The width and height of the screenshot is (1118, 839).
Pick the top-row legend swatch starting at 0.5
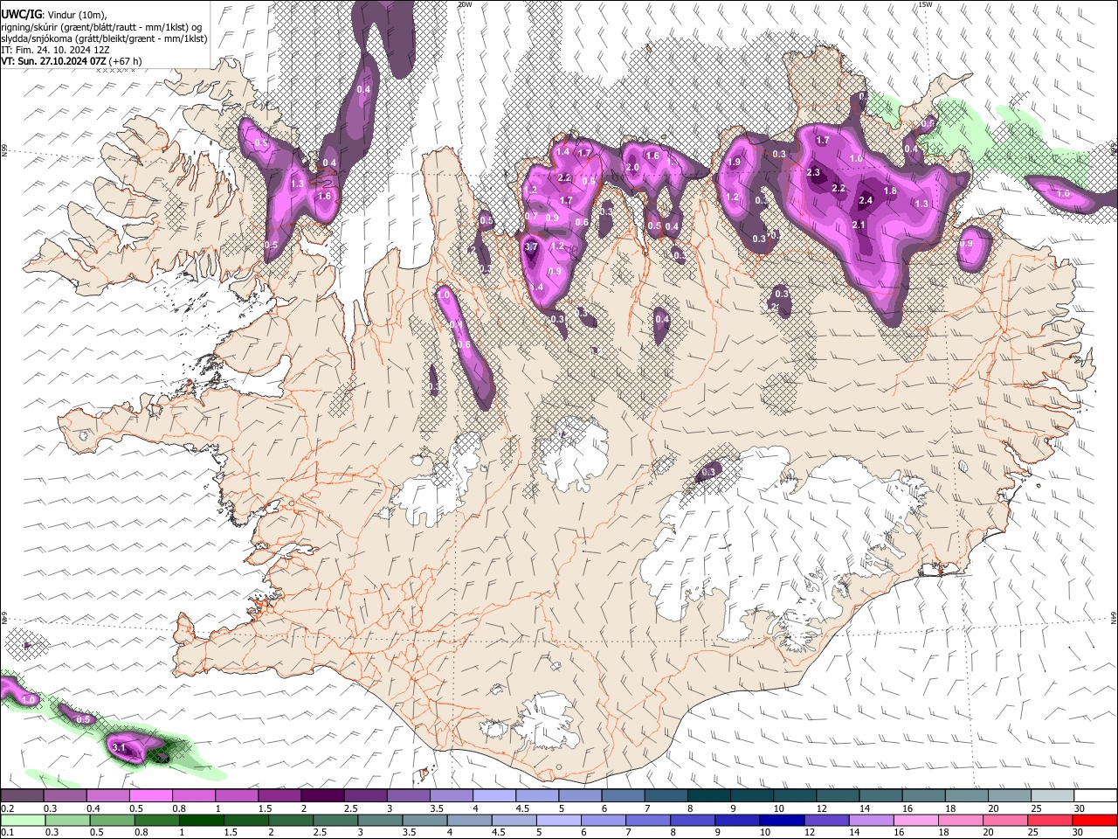point(151,795)
